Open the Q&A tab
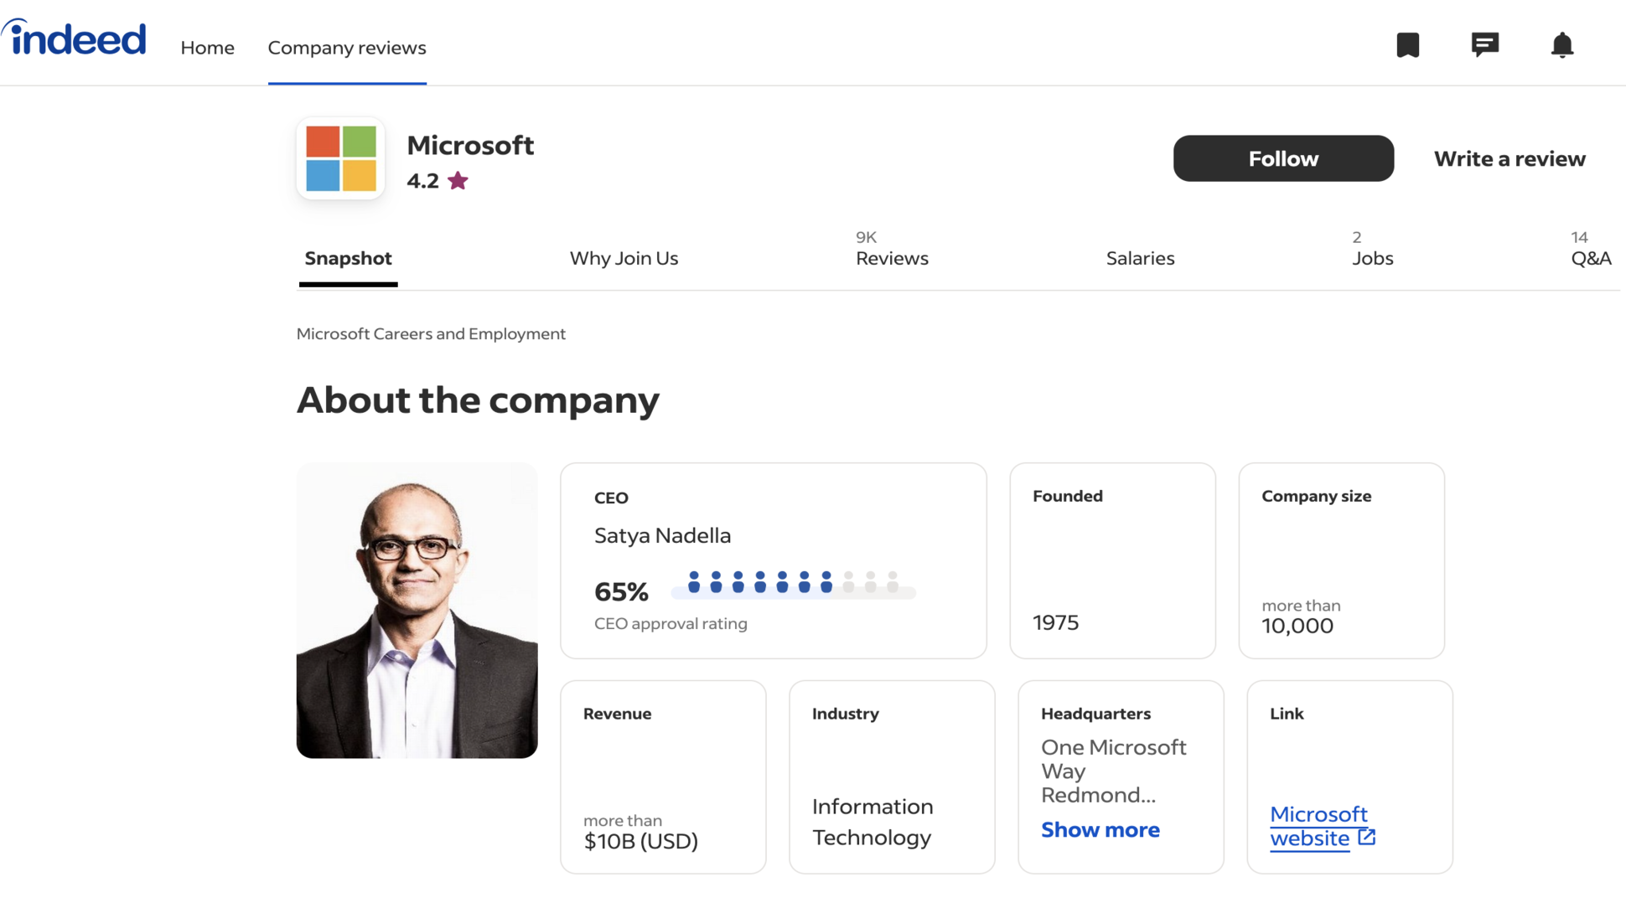 click(x=1591, y=249)
